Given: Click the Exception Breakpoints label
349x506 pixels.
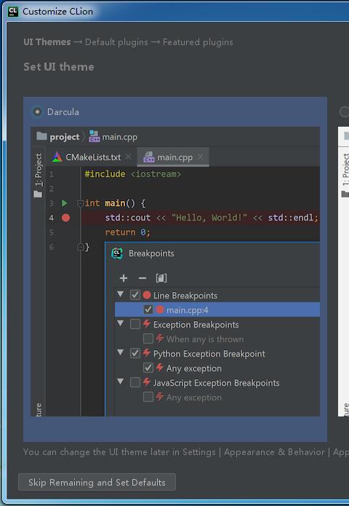Looking at the screenshot, I should pos(196,324).
